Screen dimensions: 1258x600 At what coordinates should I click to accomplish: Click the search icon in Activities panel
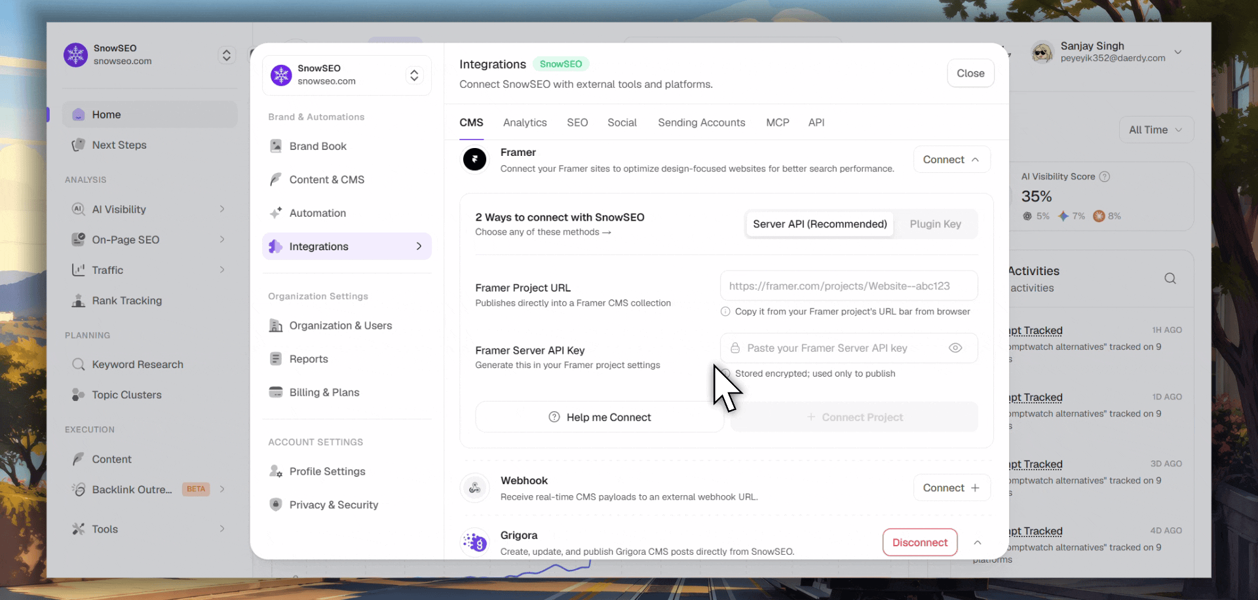(x=1170, y=278)
